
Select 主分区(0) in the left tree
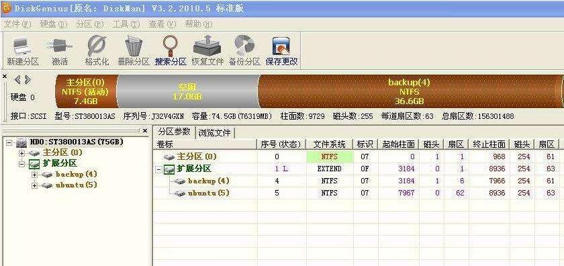pos(63,153)
